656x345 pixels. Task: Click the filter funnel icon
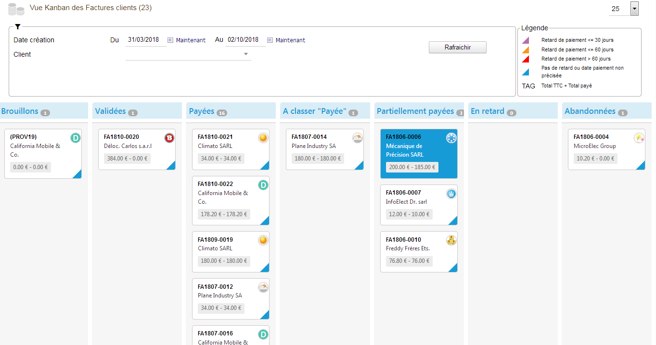(18, 27)
